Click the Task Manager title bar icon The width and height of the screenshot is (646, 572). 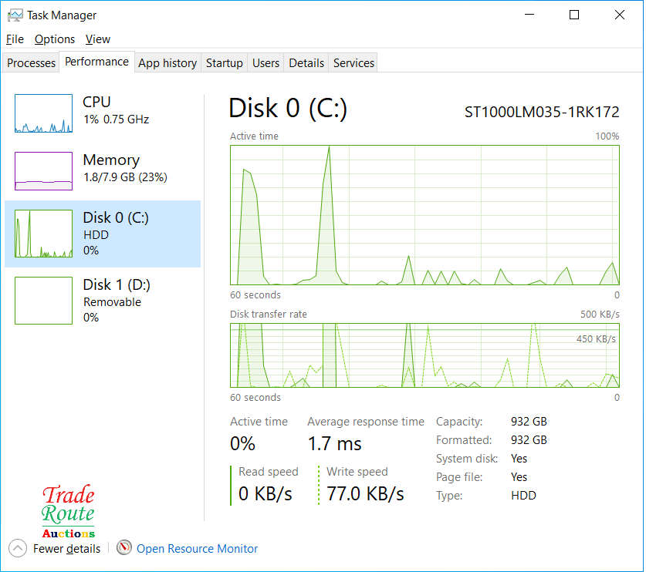pyautogui.click(x=15, y=15)
